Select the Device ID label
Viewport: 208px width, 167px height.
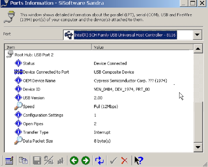pos(31,89)
